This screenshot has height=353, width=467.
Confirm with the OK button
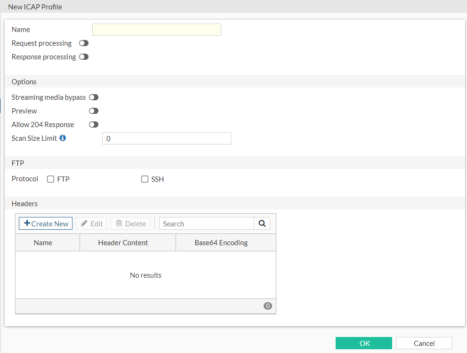(x=364, y=343)
